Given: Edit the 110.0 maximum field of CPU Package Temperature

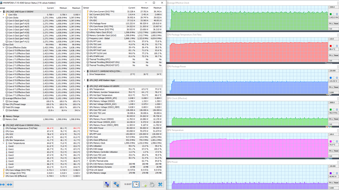Looking at the screenshot, I should pos(333,39).
